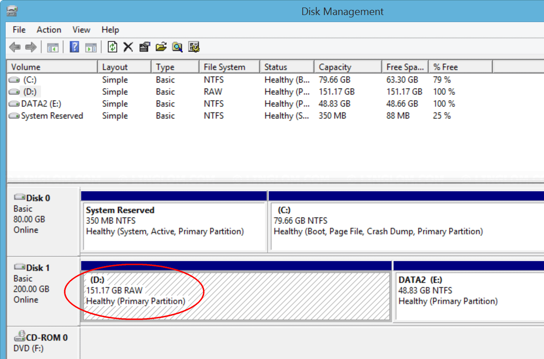The image size is (544, 359).
Task: Click the Forward arrow in toolbar
Action: pyautogui.click(x=31, y=47)
